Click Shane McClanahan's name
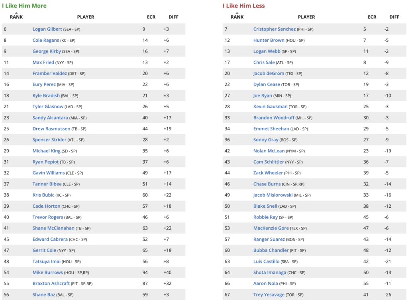The image size is (408, 300). coord(53,228)
